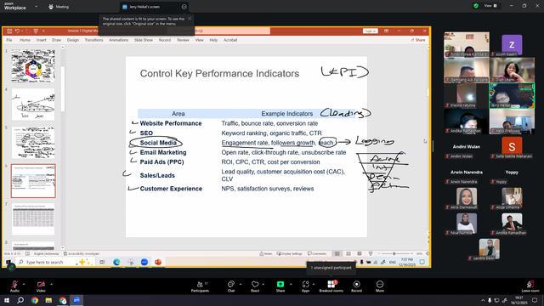Expand the Audio options arrow
The width and height of the screenshot is (544, 306).
point(24,284)
